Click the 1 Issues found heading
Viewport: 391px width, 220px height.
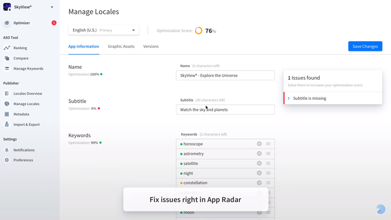pyautogui.click(x=304, y=78)
